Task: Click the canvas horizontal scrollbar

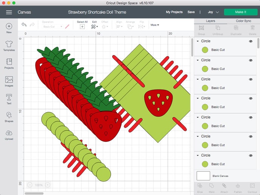Action: point(34,193)
